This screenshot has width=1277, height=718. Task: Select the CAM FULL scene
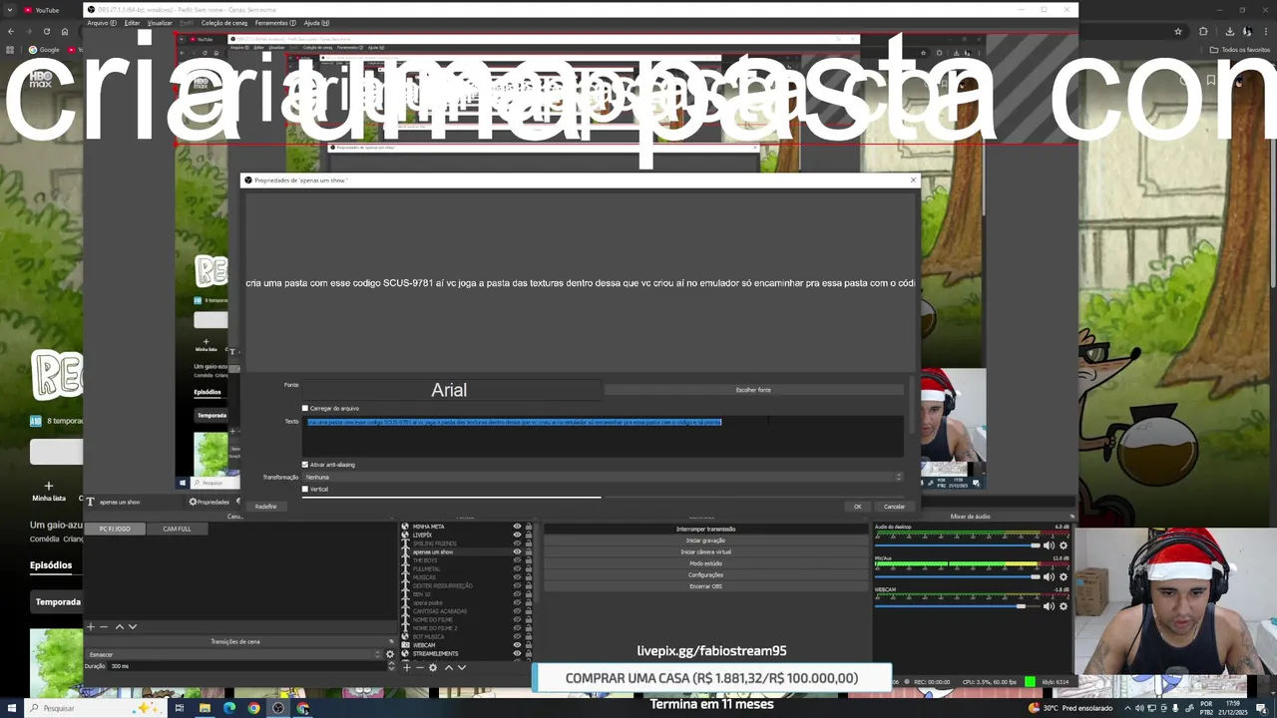click(x=177, y=529)
